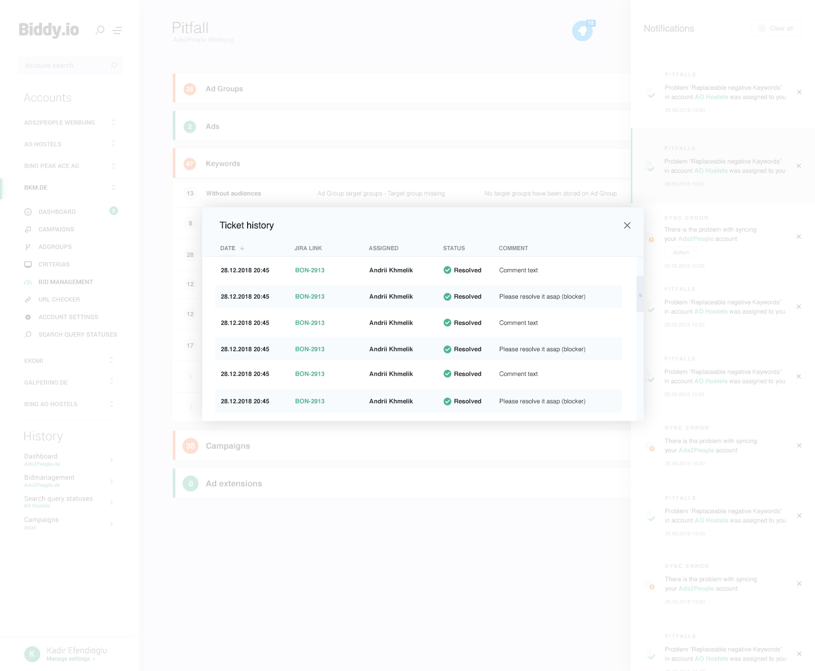Open Bid Management in the sidebar
The height and width of the screenshot is (671, 815).
(x=66, y=282)
